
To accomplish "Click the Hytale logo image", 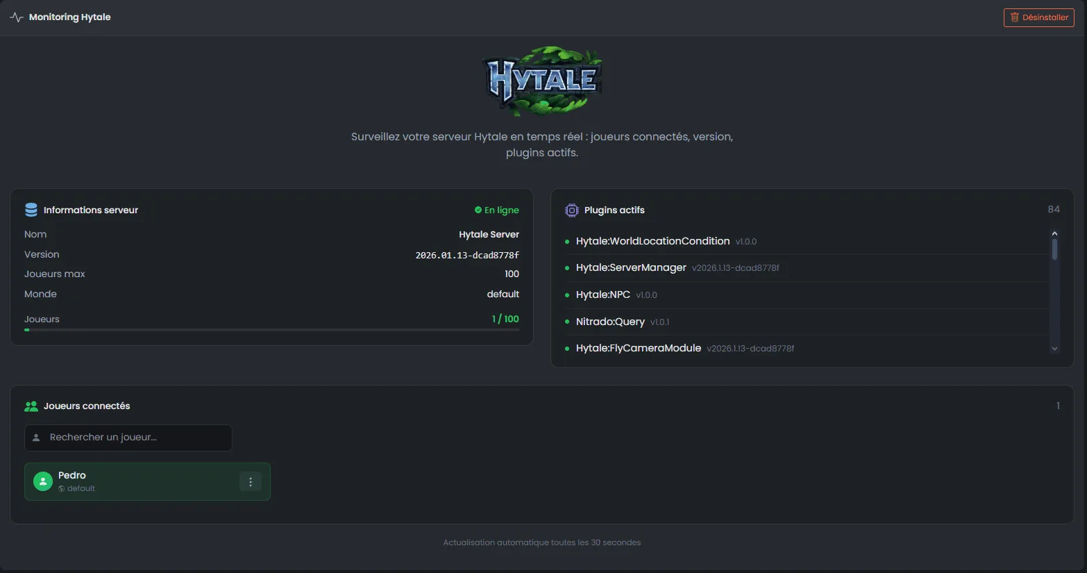I will pos(542,81).
